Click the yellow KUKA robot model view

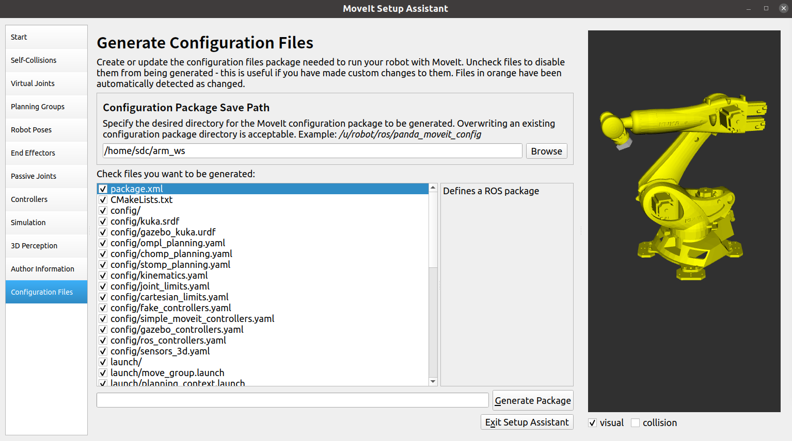(x=684, y=222)
